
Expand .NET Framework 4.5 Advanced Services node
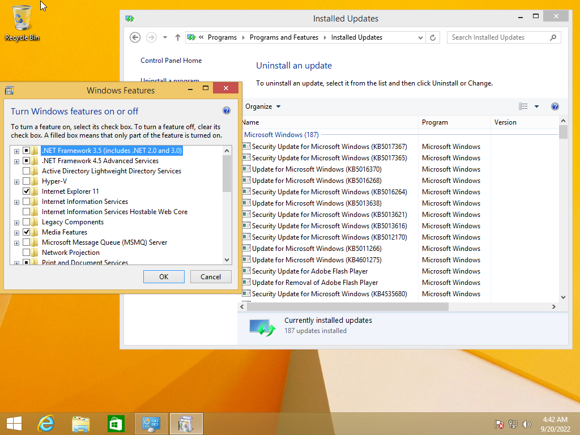click(x=16, y=161)
